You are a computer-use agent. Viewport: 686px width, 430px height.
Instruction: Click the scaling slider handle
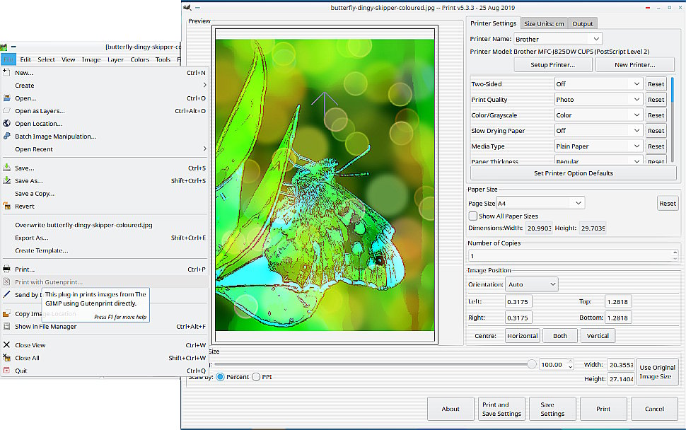coord(531,364)
